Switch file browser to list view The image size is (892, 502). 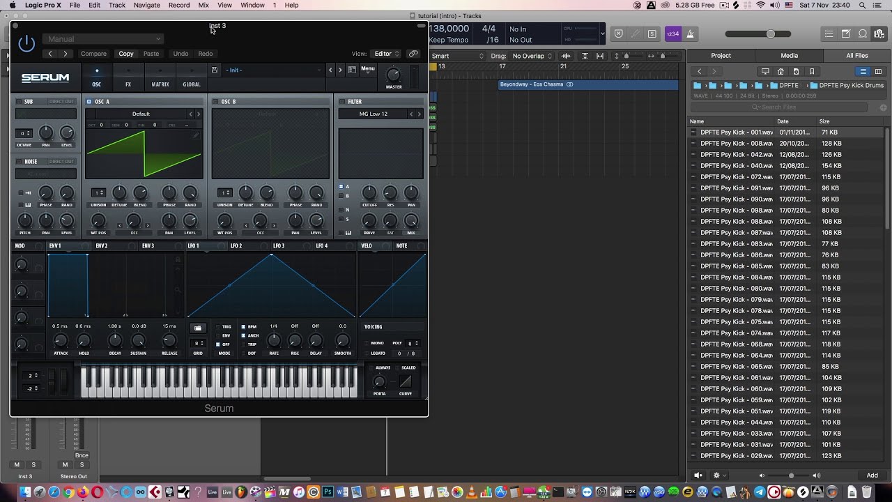pos(863,71)
